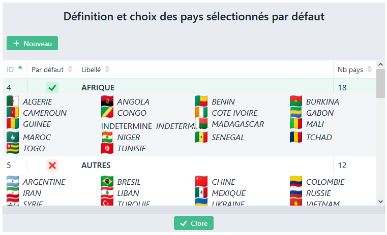Image resolution: width=387 pixels, height=235 pixels.
Task: Click the Nouveau button
Action: click(x=32, y=43)
